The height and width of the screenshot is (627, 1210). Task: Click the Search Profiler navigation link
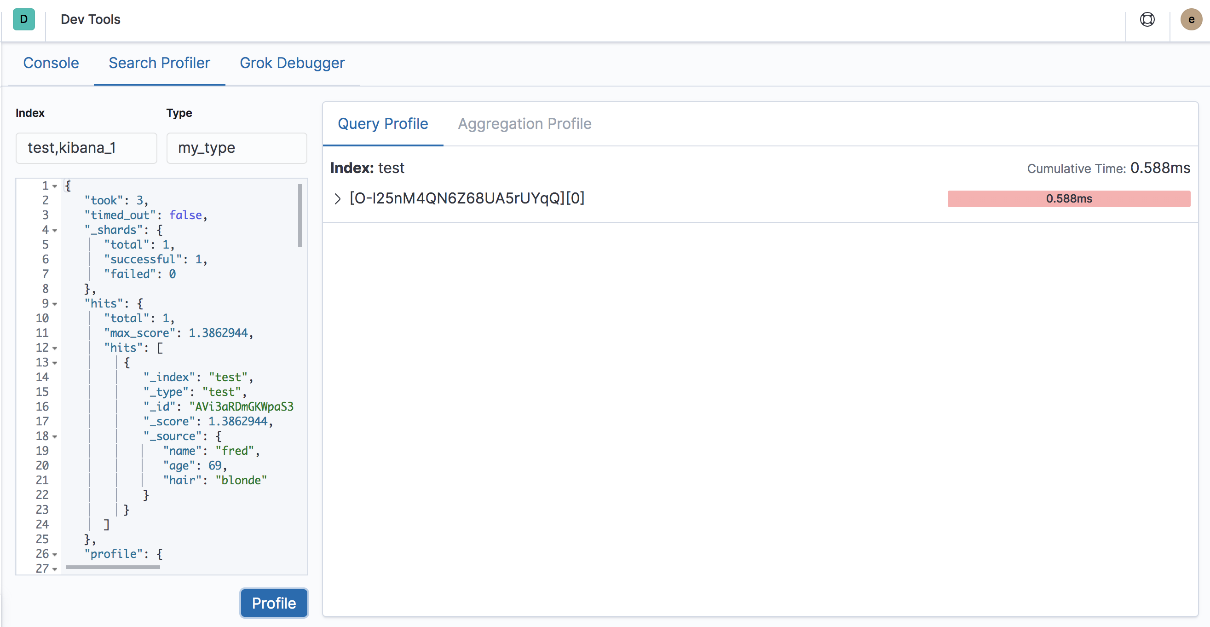pyautogui.click(x=159, y=63)
